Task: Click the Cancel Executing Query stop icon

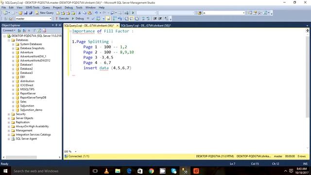Action: [88, 18]
